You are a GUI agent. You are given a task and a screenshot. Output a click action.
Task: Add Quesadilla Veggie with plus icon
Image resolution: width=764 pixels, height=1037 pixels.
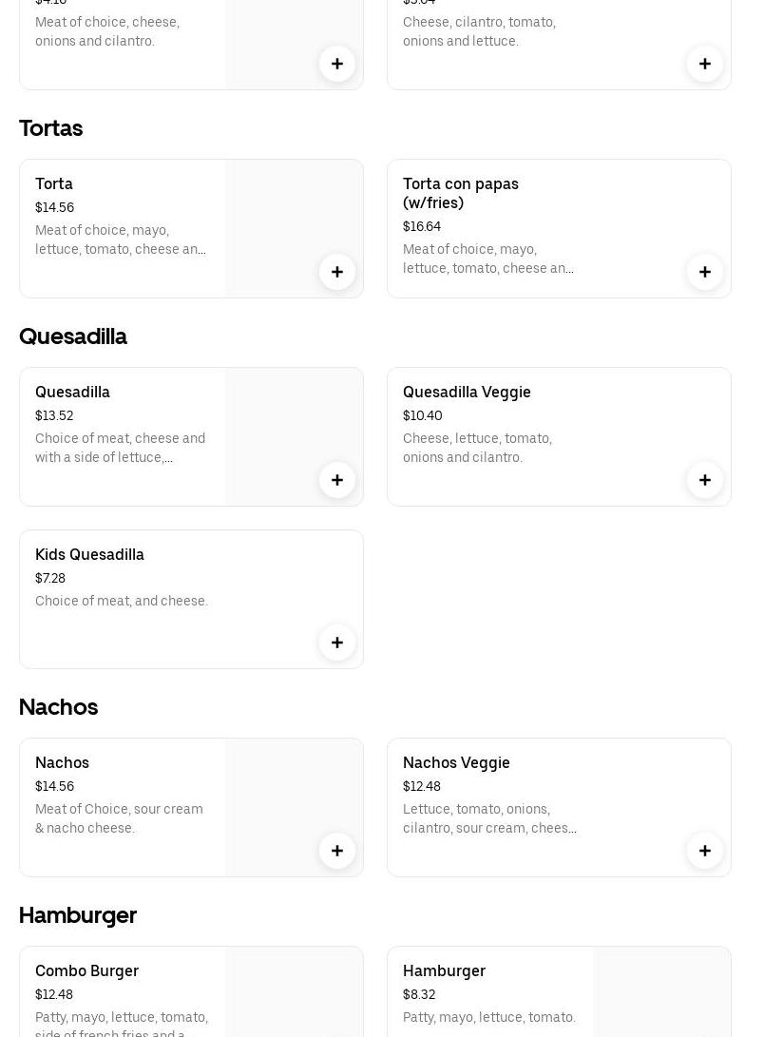[705, 480]
